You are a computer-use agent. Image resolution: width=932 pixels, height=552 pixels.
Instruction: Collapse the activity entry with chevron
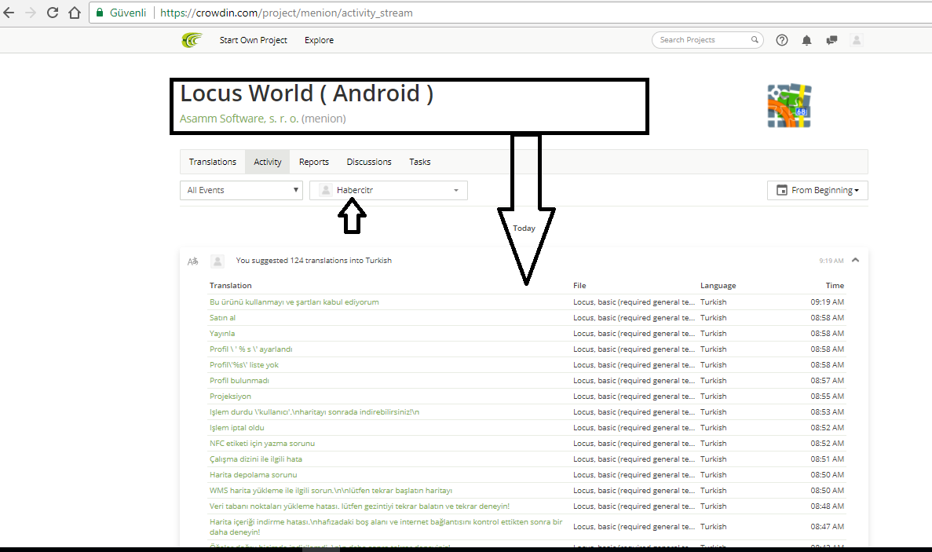pos(855,260)
